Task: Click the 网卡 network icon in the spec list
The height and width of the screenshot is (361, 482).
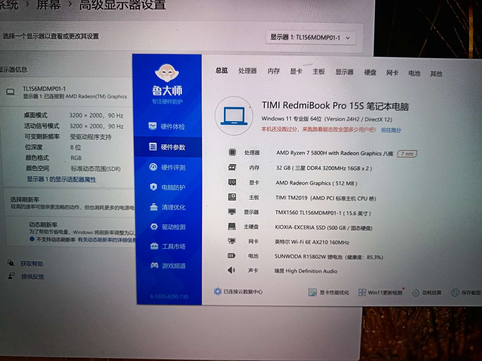Action: [x=231, y=241]
